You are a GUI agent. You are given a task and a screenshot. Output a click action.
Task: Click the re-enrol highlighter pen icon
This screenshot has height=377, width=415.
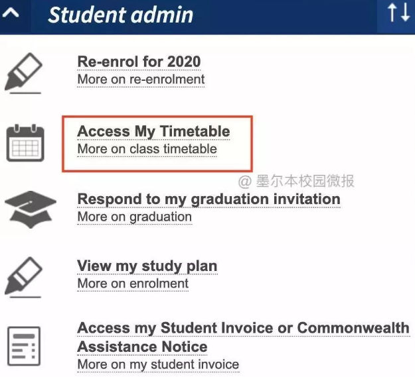(x=23, y=73)
